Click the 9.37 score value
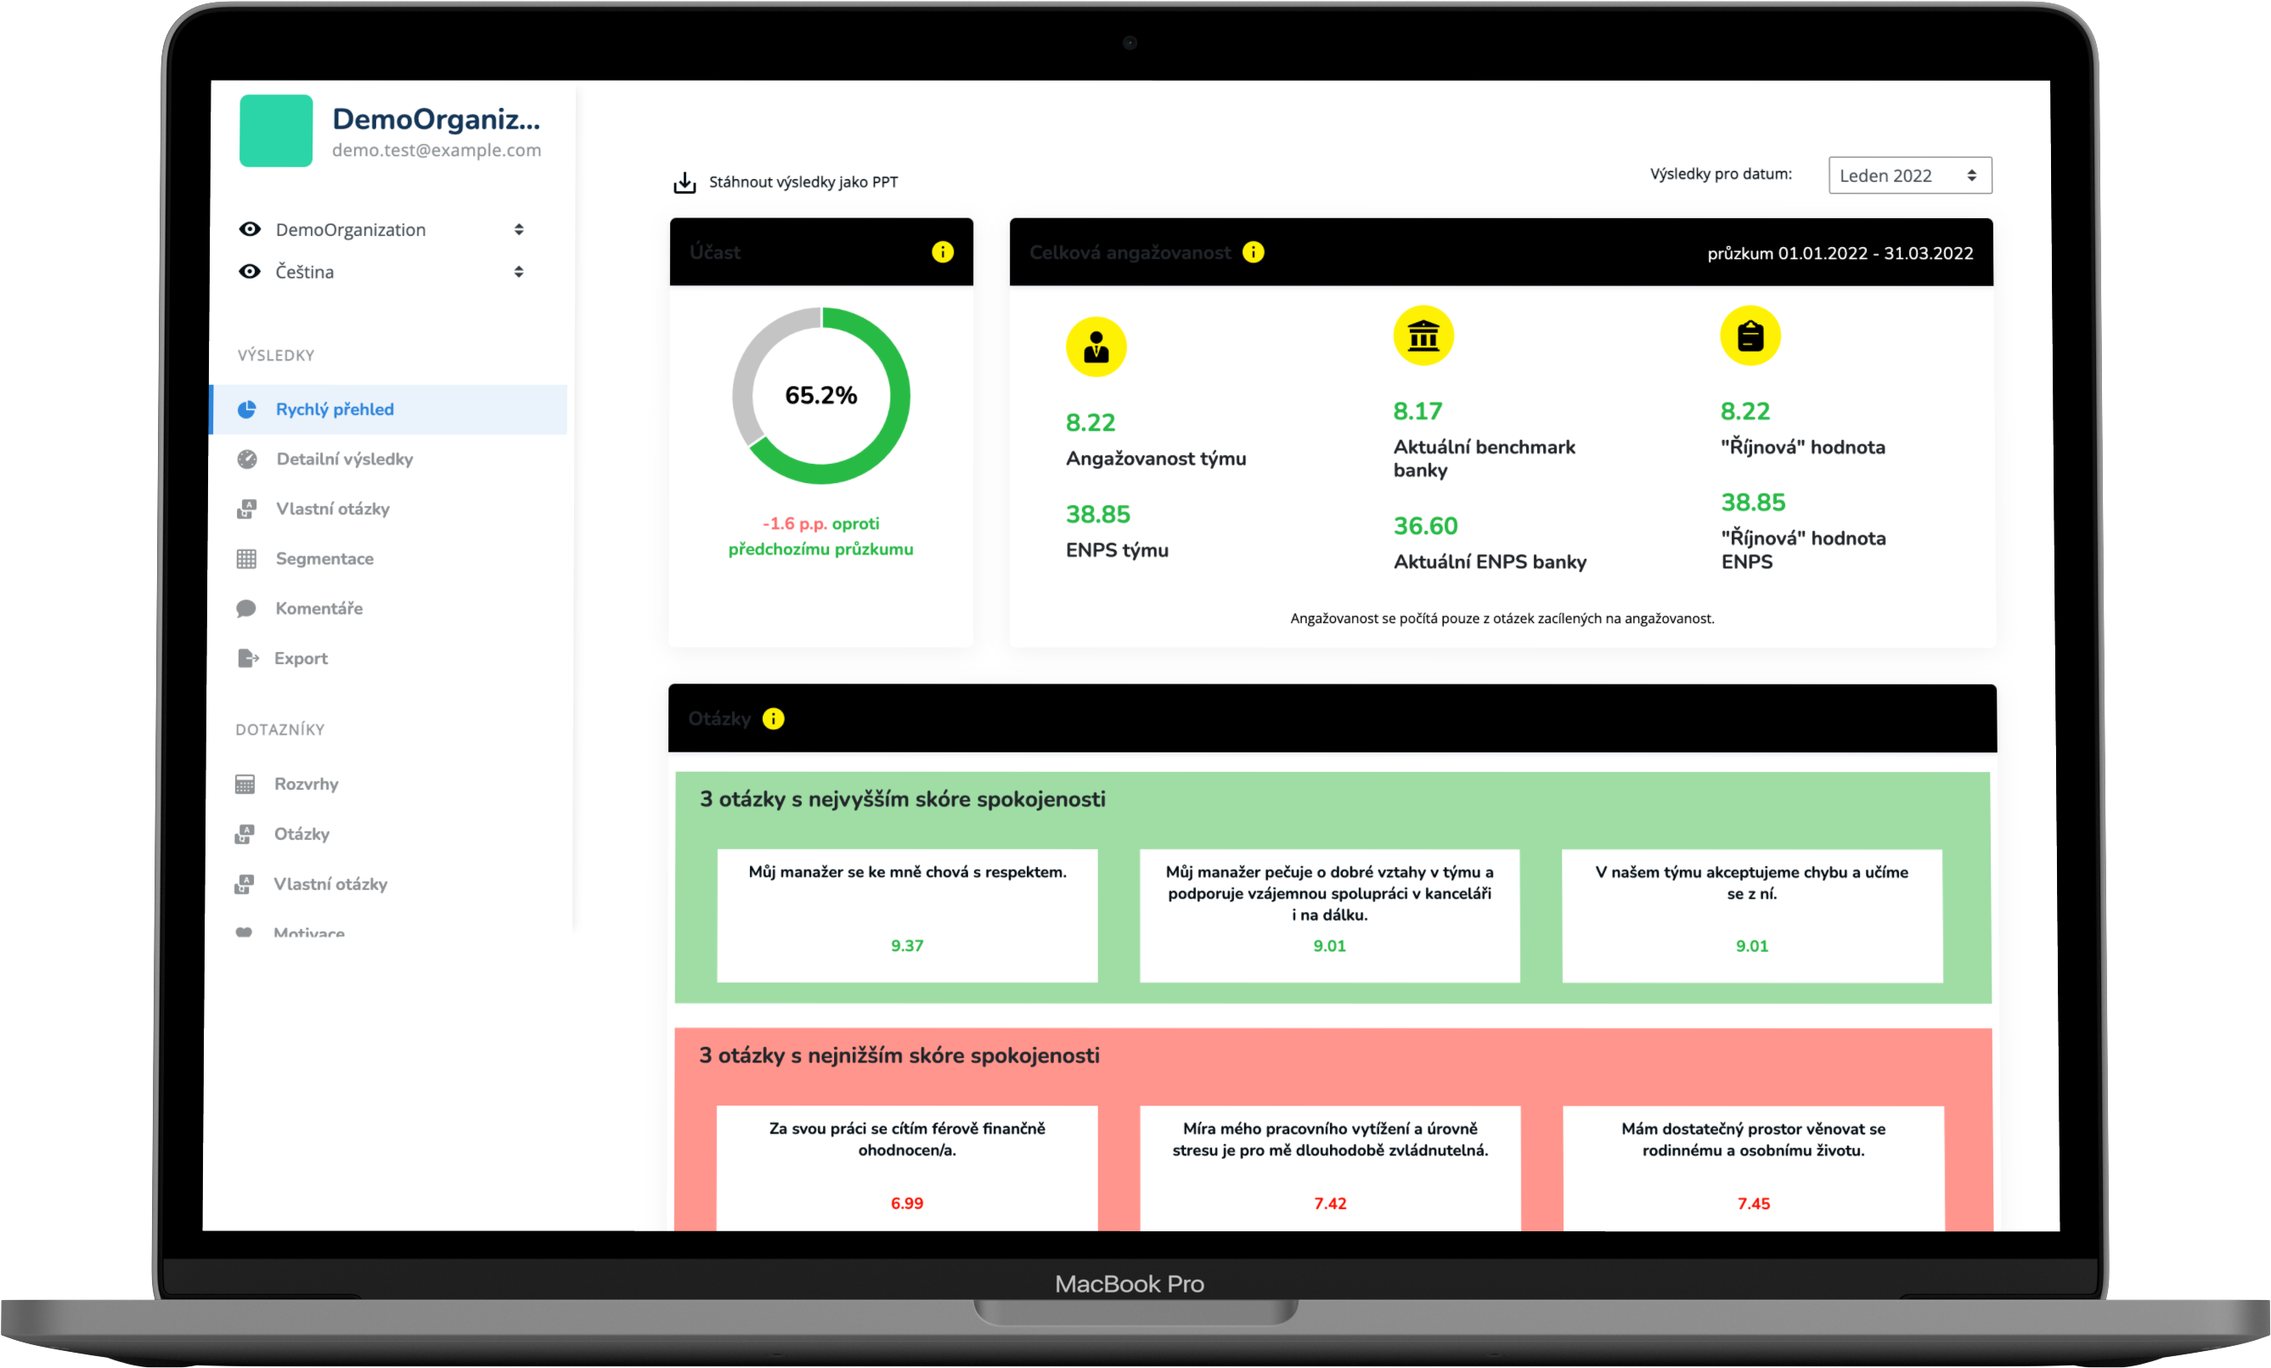Screen dimensions: 2271x1368 907,946
